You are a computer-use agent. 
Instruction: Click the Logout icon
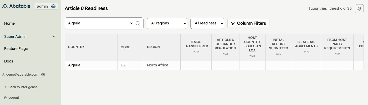(6, 98)
